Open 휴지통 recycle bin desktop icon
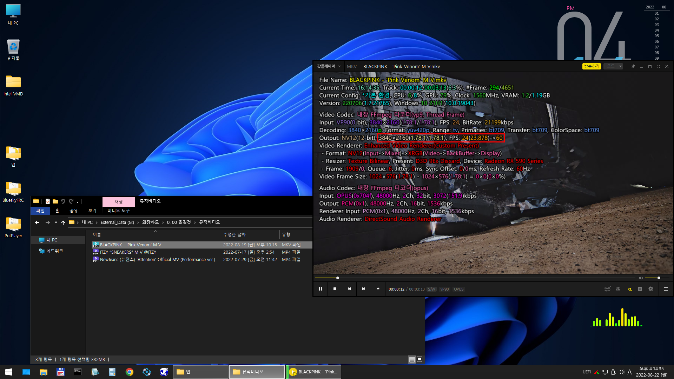Screen dimensions: 674x379 point(13,49)
